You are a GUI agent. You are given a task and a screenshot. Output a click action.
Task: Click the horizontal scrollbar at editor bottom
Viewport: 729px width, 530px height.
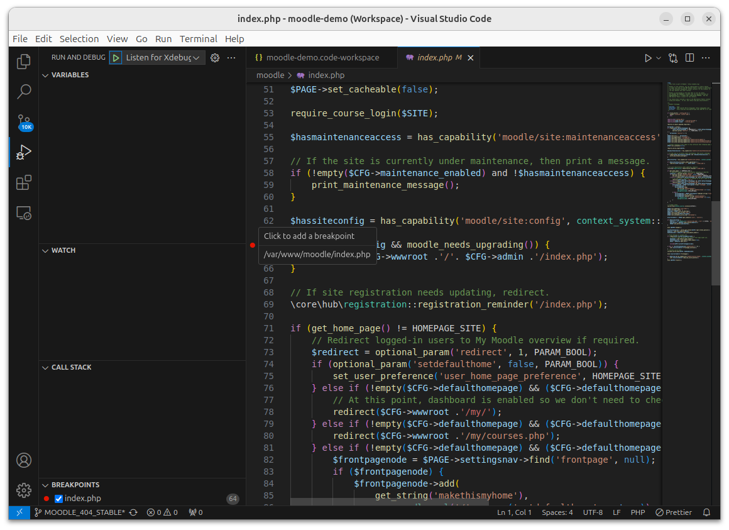click(389, 502)
